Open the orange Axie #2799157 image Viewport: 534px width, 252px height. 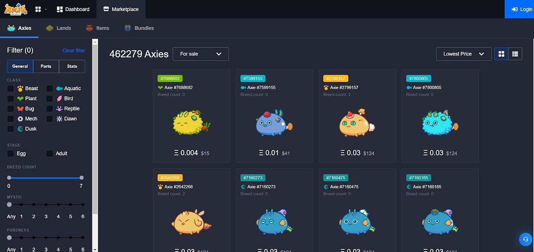click(x=357, y=123)
